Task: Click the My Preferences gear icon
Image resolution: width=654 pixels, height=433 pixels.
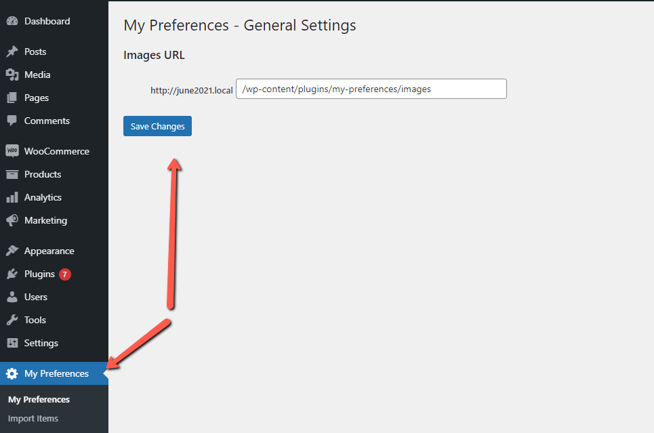Action: (x=12, y=373)
